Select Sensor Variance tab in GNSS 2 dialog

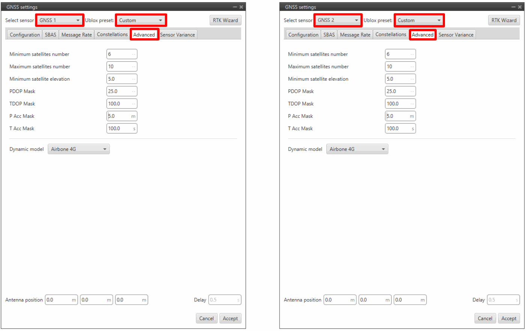[x=456, y=35]
